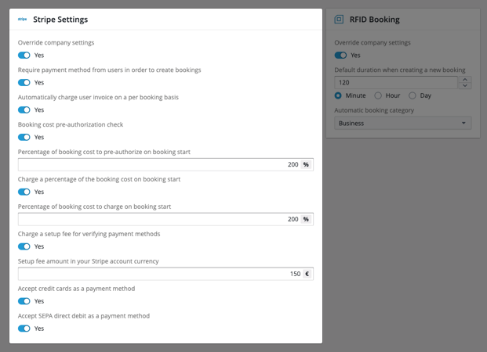Open the Automatic booking category dropdown
Screen dimensions: 487x352
click(x=402, y=123)
